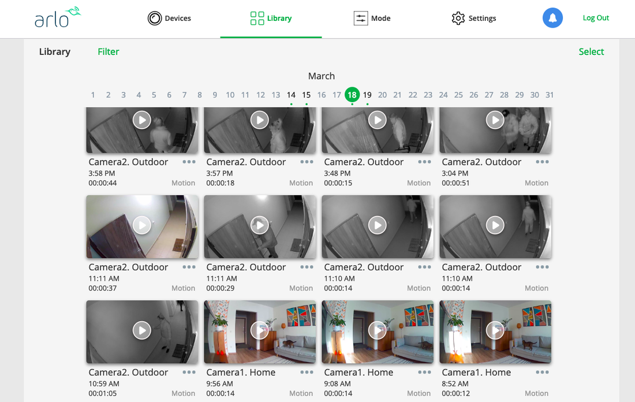Click the 00:01:05 duration text
Screen dimensions: 635x402
click(x=102, y=393)
